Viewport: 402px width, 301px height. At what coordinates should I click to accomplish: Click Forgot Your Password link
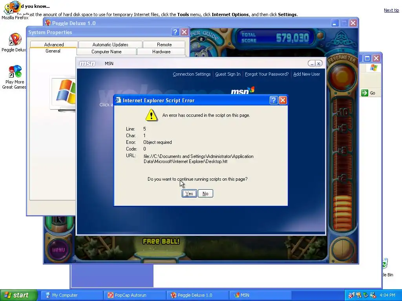pyautogui.click(x=267, y=74)
